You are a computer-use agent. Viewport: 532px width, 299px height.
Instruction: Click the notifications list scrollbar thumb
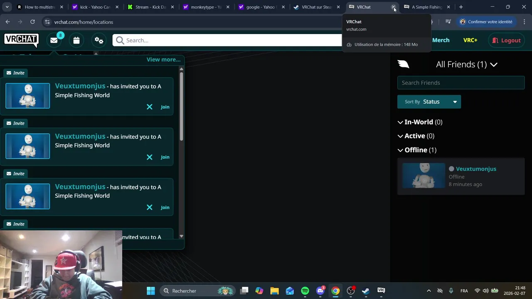181,107
